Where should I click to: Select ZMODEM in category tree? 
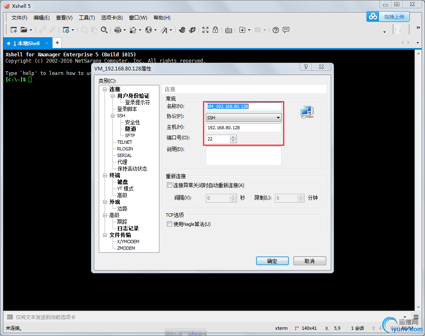tap(126, 248)
